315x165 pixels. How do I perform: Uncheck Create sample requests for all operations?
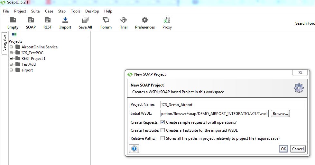point(163,122)
